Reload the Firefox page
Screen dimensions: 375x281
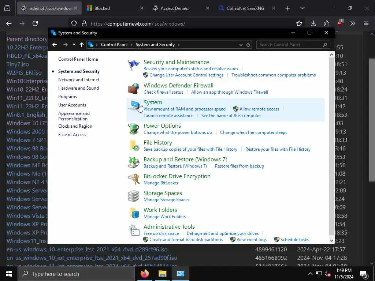point(35,23)
